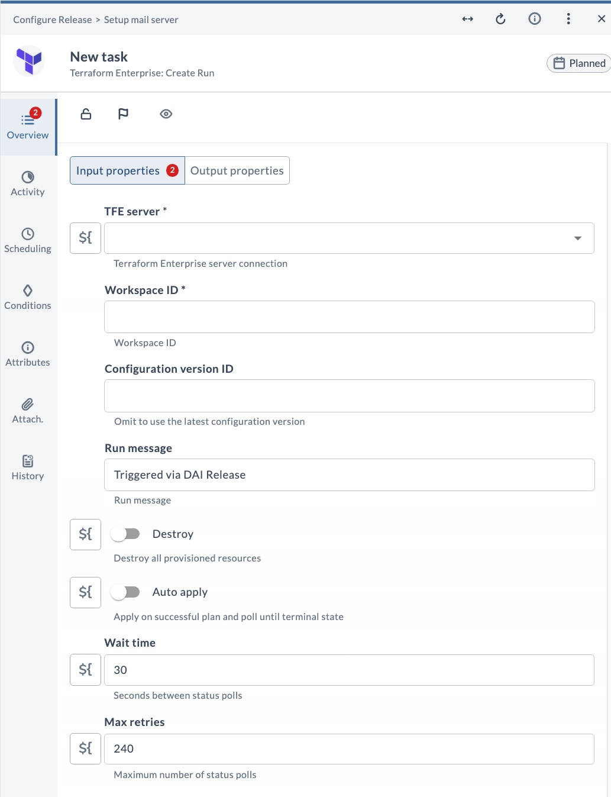Go to Conditions in sidebar

click(28, 298)
